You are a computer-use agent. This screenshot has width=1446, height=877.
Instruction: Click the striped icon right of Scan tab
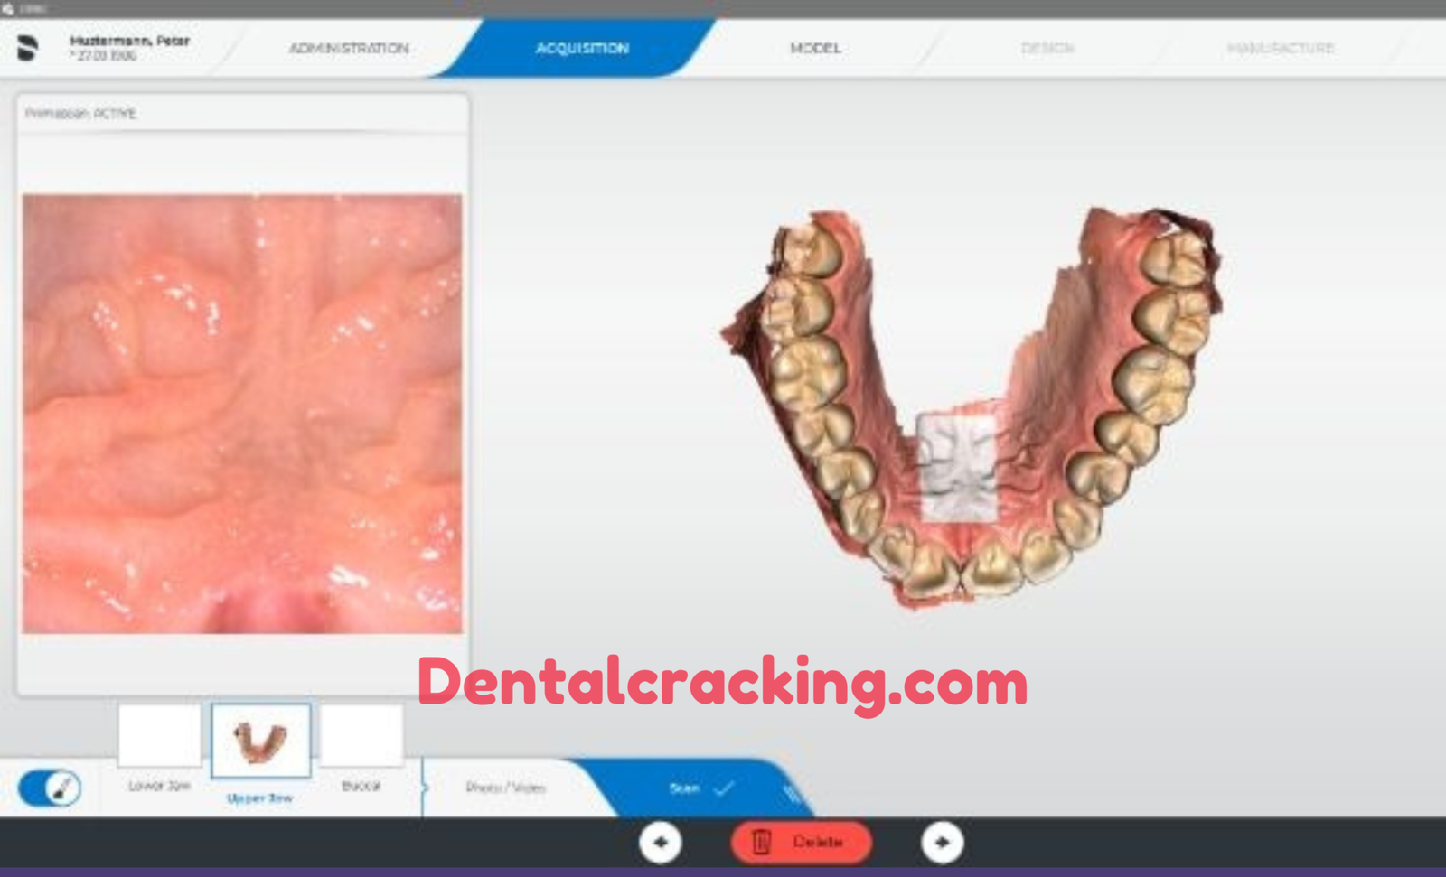pos(793,794)
